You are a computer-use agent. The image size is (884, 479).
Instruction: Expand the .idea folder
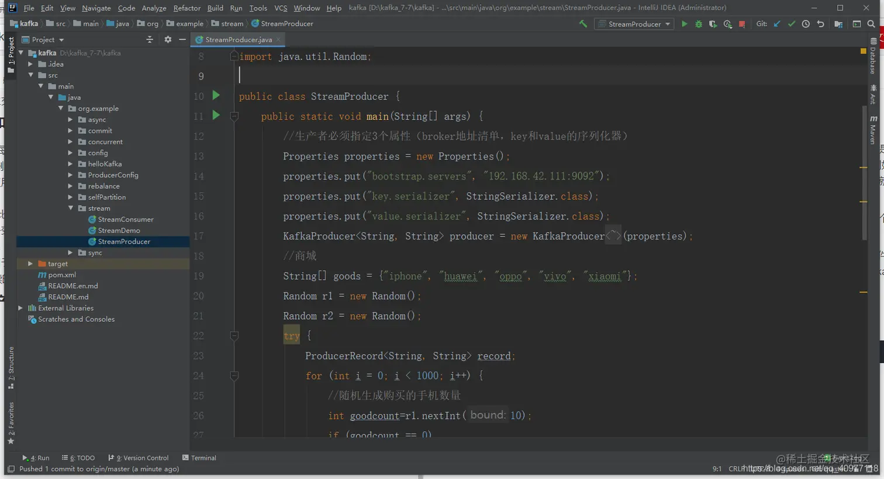pyautogui.click(x=30, y=64)
